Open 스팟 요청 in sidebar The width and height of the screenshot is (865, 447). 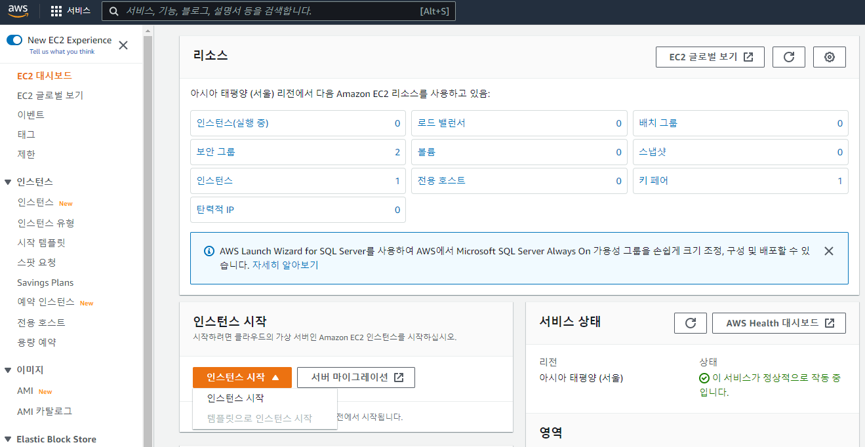(x=37, y=263)
